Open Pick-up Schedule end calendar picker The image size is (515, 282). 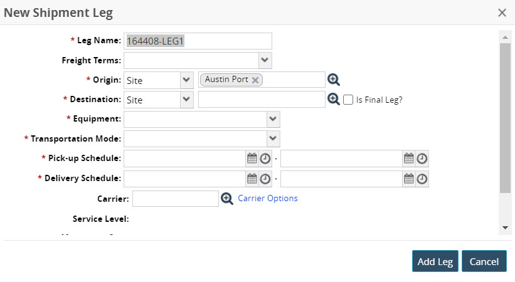coord(409,159)
